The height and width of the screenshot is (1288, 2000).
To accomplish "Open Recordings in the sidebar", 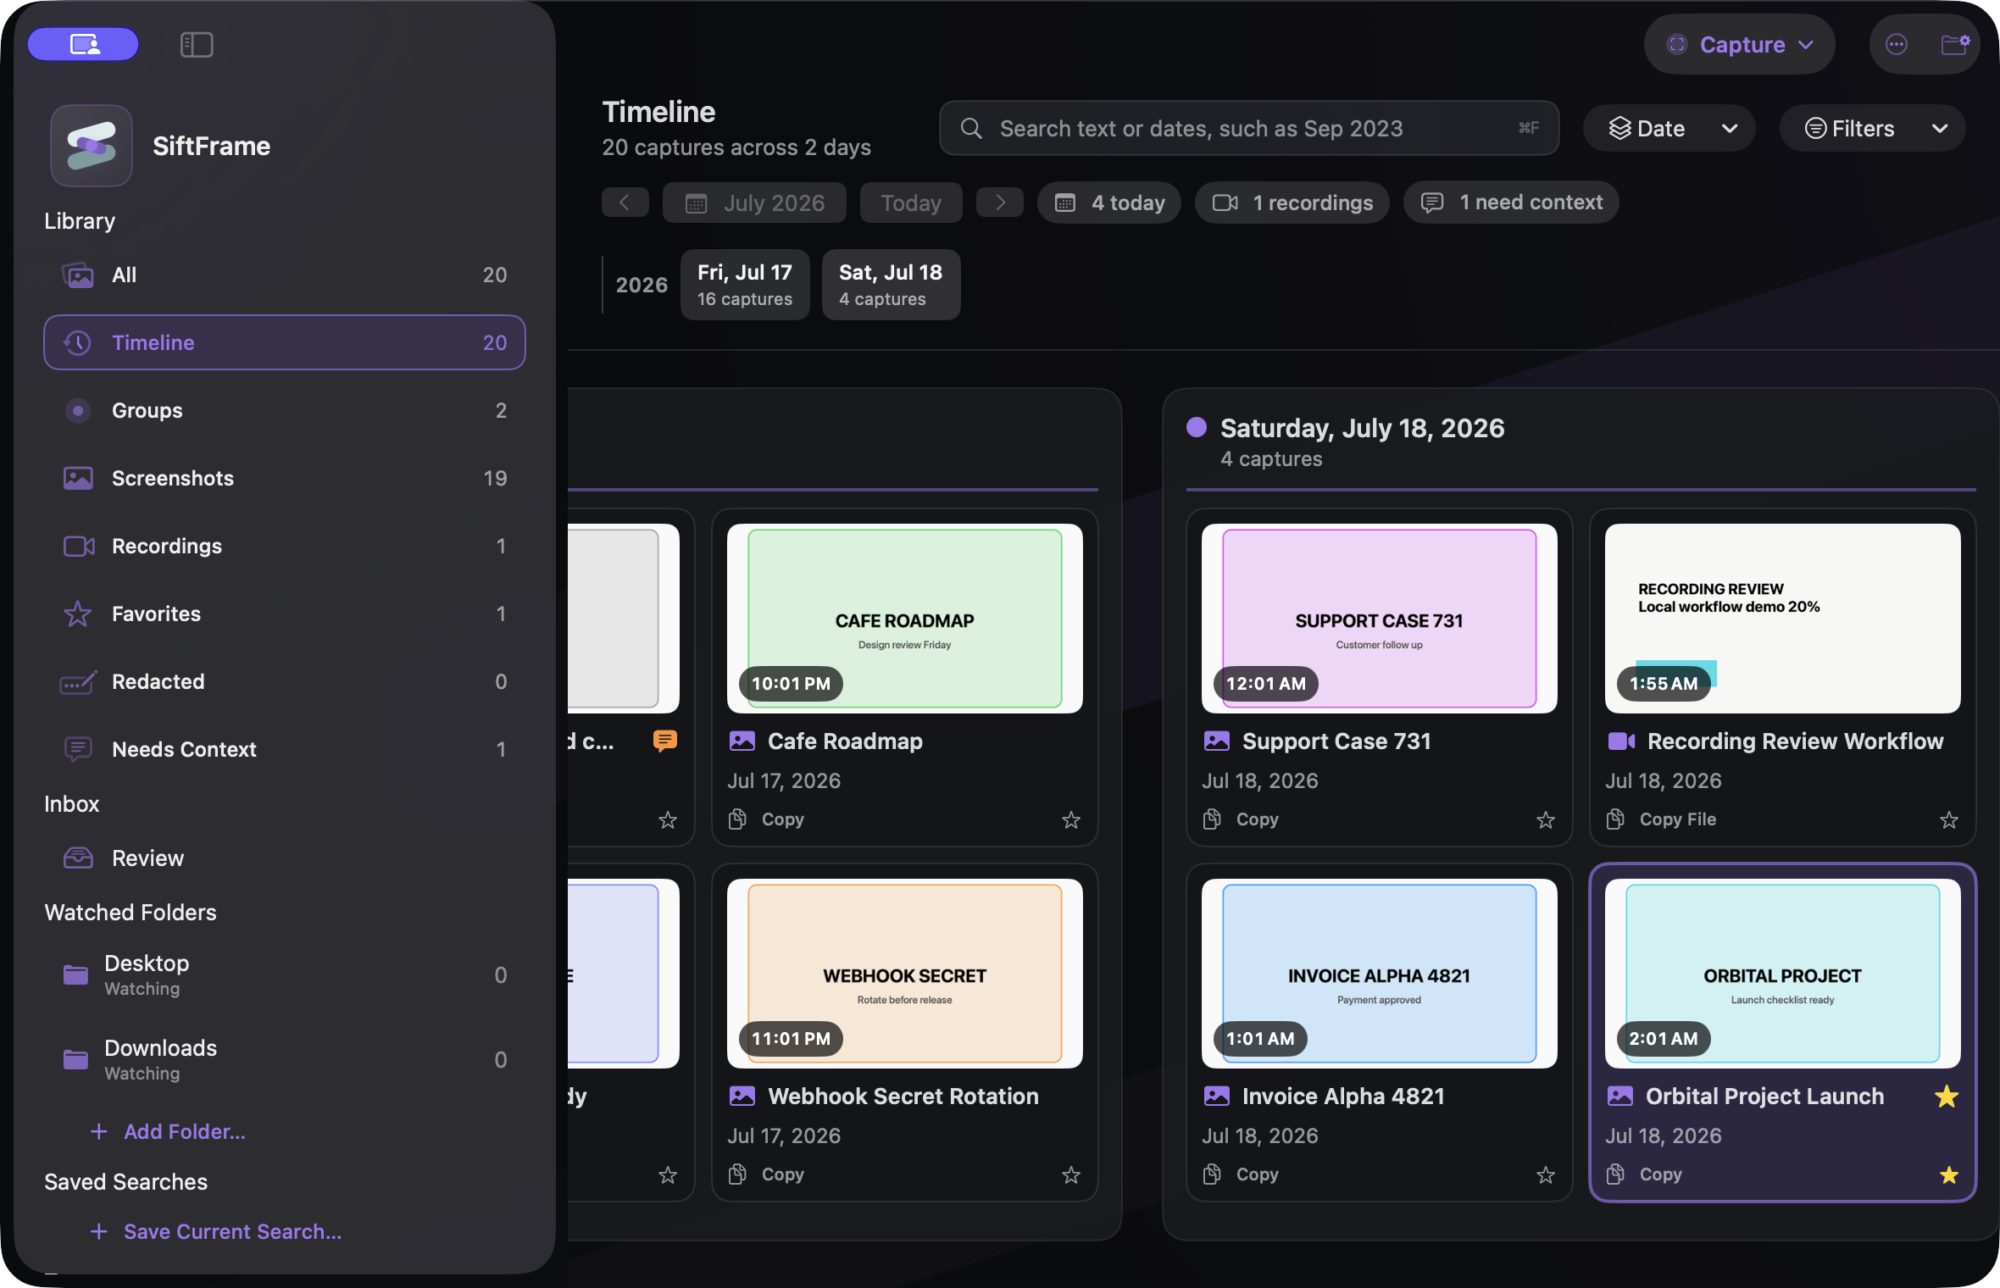I will point(285,546).
